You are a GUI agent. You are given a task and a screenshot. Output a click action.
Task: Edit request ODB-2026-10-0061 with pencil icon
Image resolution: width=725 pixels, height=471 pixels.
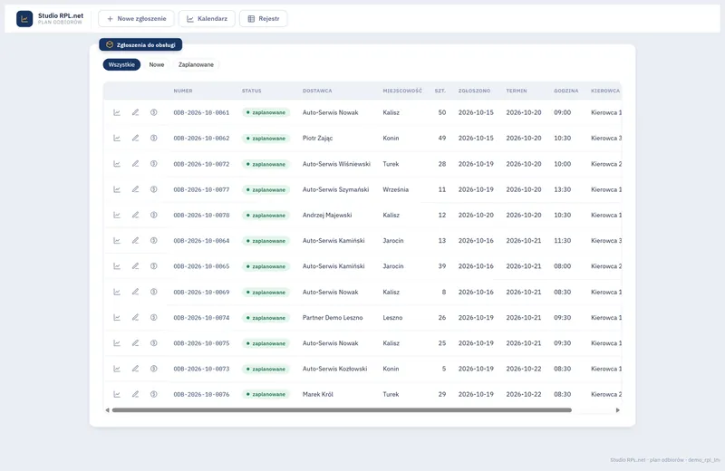point(135,112)
